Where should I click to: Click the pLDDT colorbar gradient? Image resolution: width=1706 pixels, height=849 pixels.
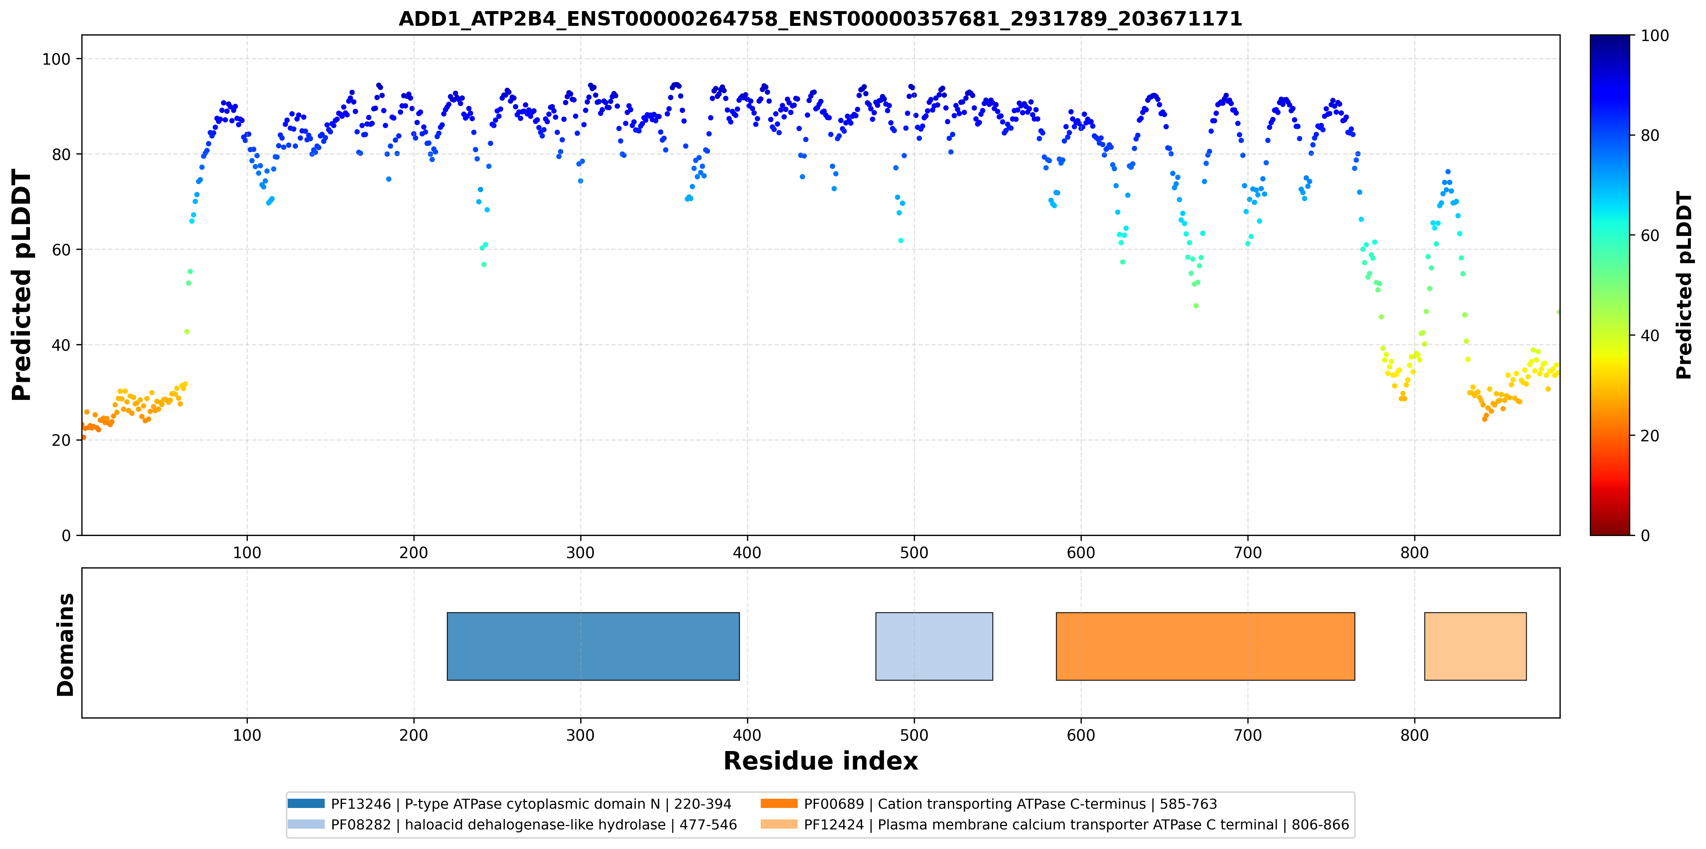point(1609,285)
